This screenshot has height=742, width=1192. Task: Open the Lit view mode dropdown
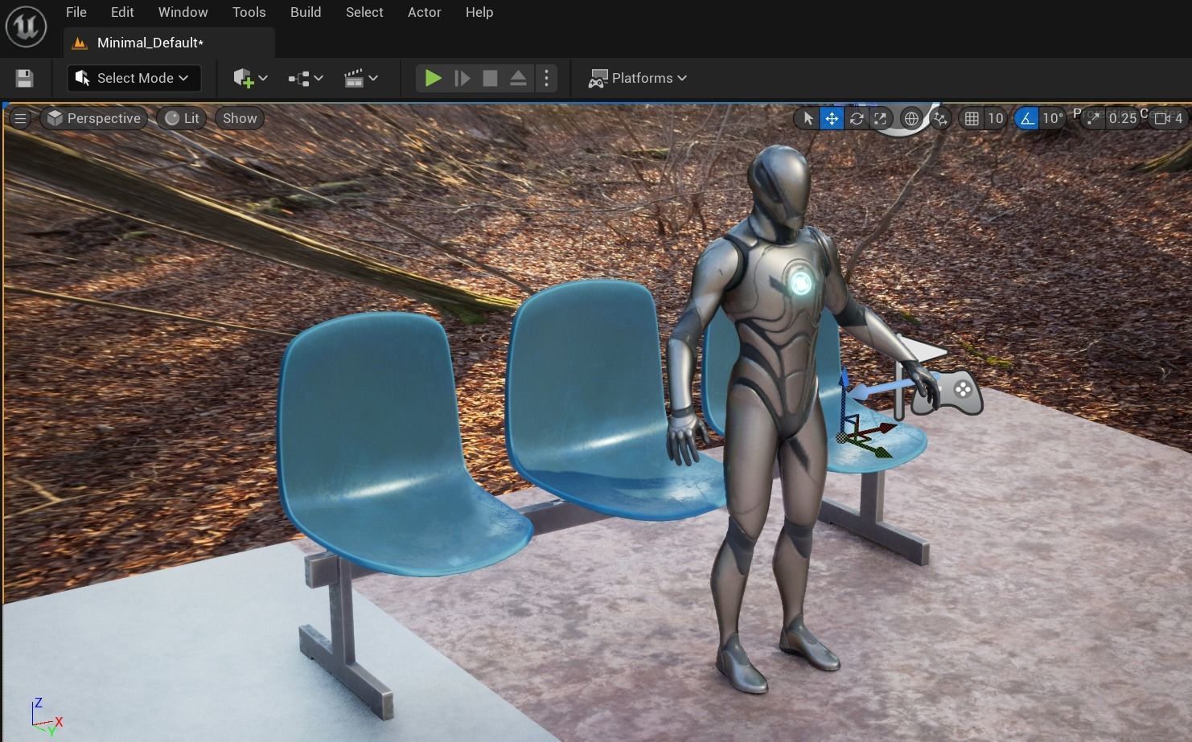(182, 118)
